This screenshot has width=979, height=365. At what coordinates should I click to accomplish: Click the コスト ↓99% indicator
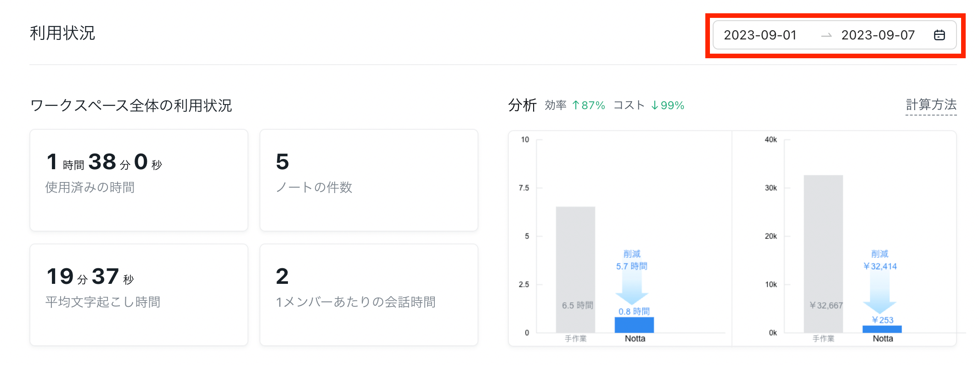(649, 105)
